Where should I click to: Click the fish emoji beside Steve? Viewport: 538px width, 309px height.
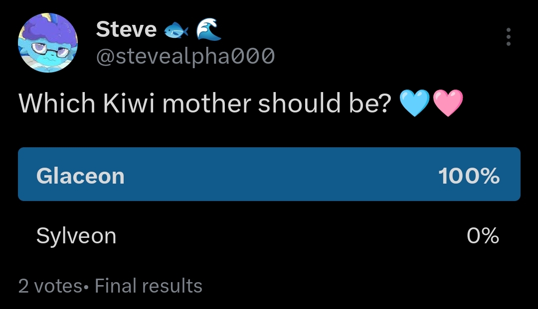[173, 31]
